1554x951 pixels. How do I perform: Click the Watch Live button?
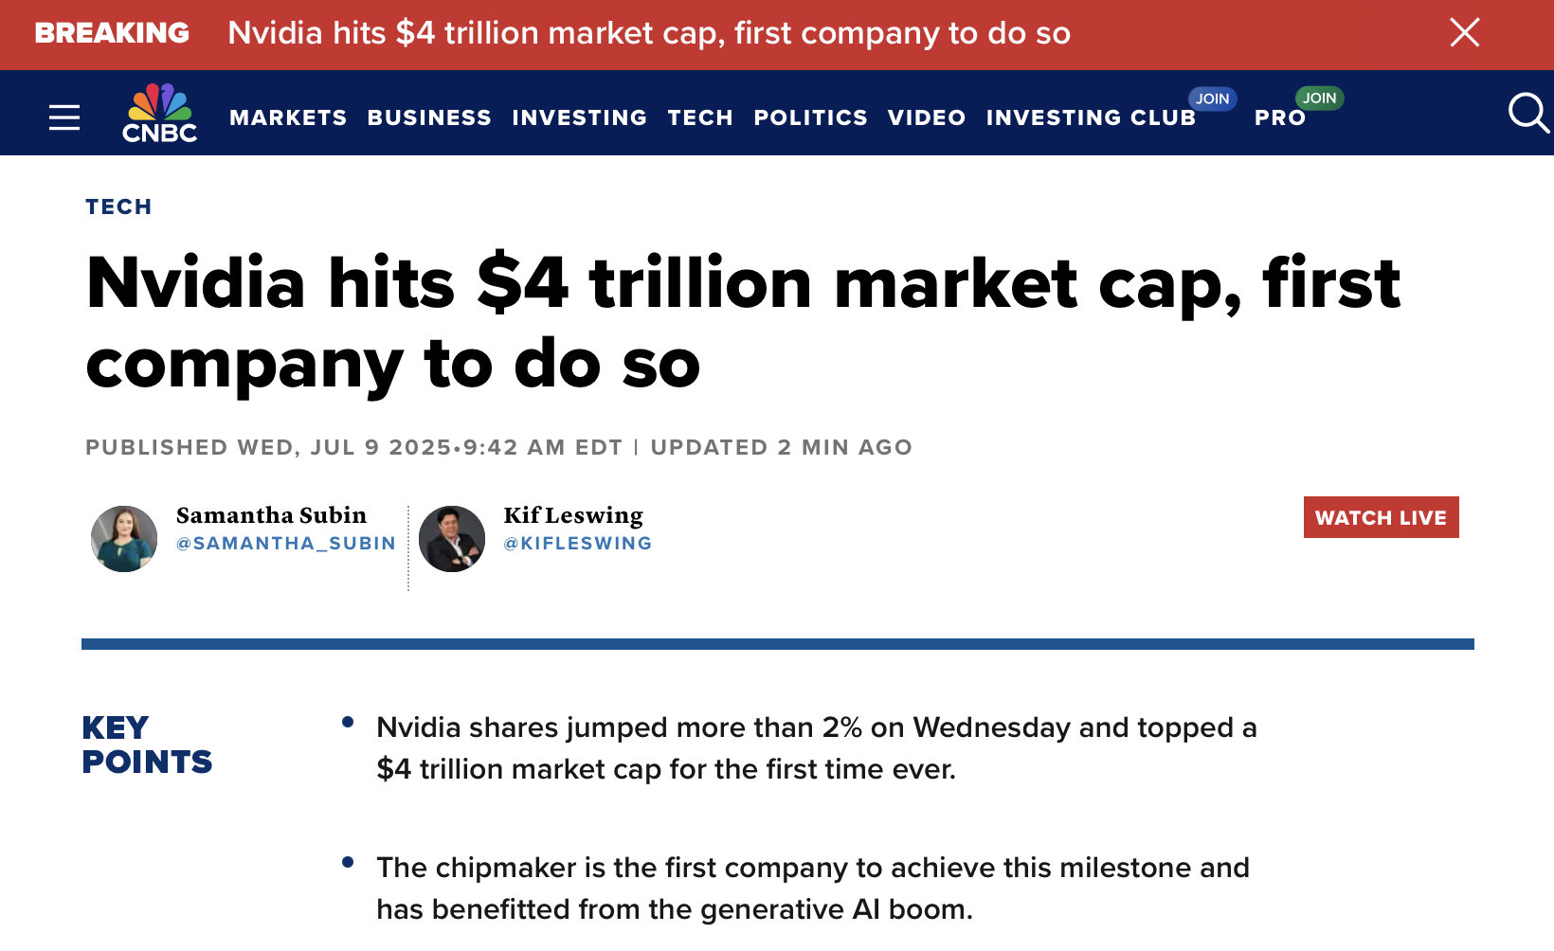(1381, 517)
